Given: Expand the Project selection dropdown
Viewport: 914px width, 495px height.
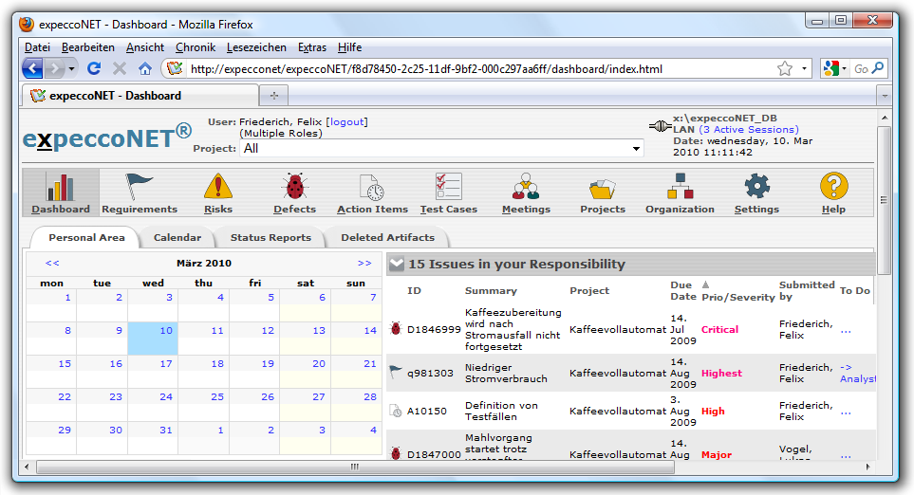Looking at the screenshot, I should [x=636, y=149].
